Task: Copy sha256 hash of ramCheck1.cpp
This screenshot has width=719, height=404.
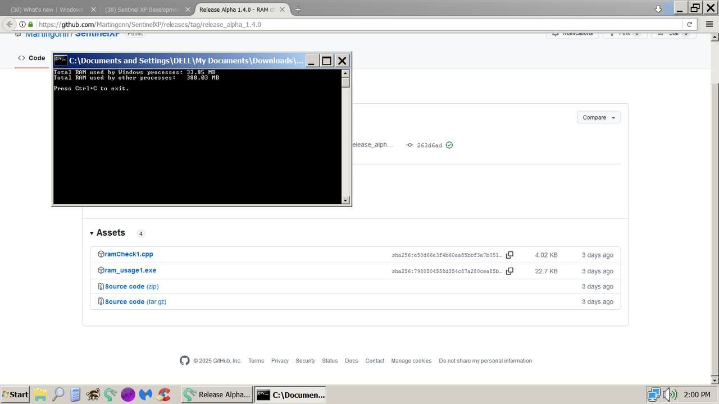Action: [x=509, y=255]
